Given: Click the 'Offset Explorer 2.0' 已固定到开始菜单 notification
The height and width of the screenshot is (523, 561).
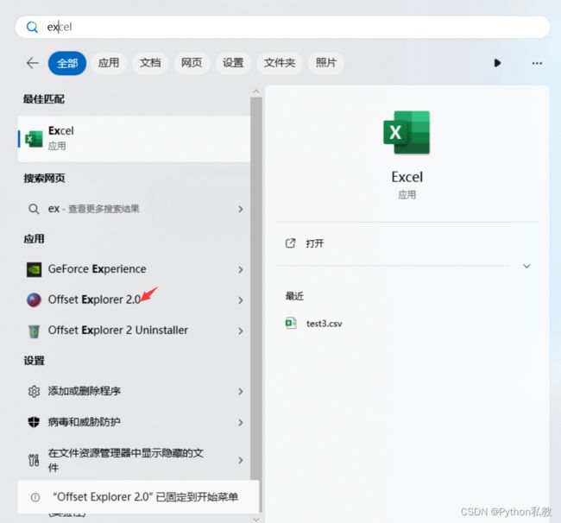Looking at the screenshot, I should [x=138, y=497].
